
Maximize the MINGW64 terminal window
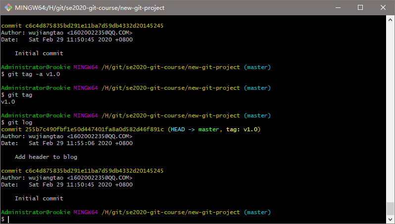(360, 8)
